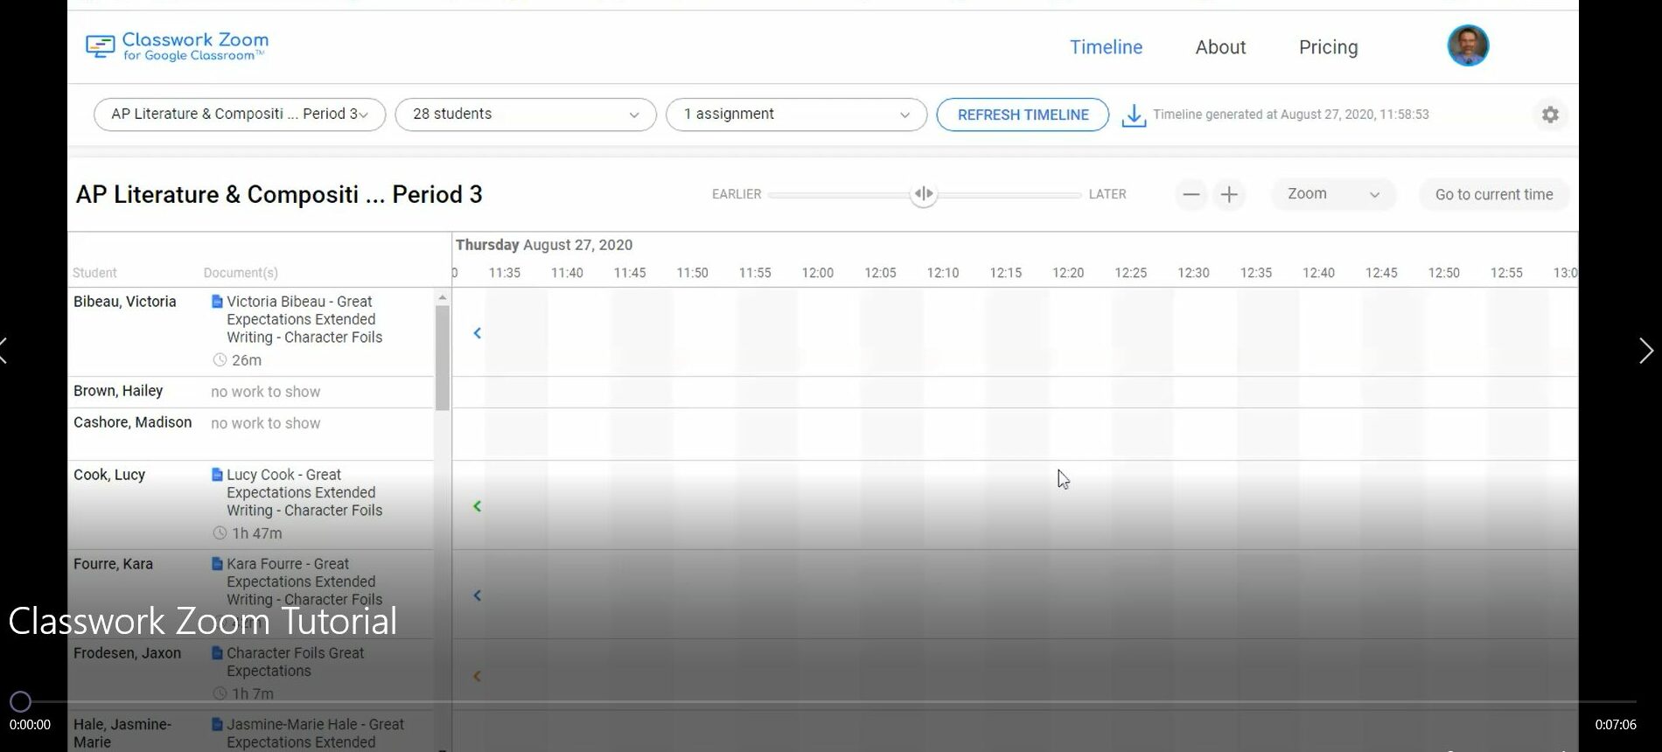Zoom out with the minus button
The image size is (1662, 752).
click(1191, 194)
